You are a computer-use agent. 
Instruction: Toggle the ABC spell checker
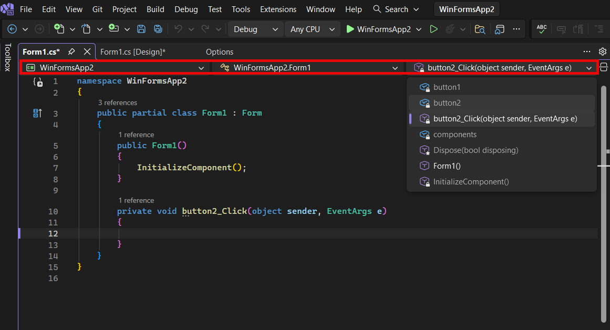(541, 29)
